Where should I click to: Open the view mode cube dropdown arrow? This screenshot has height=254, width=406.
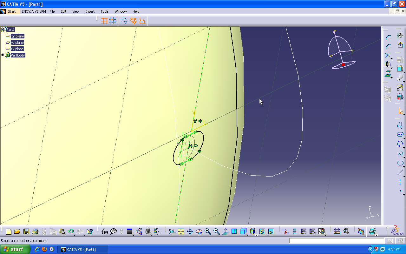pyautogui.click(x=247, y=235)
